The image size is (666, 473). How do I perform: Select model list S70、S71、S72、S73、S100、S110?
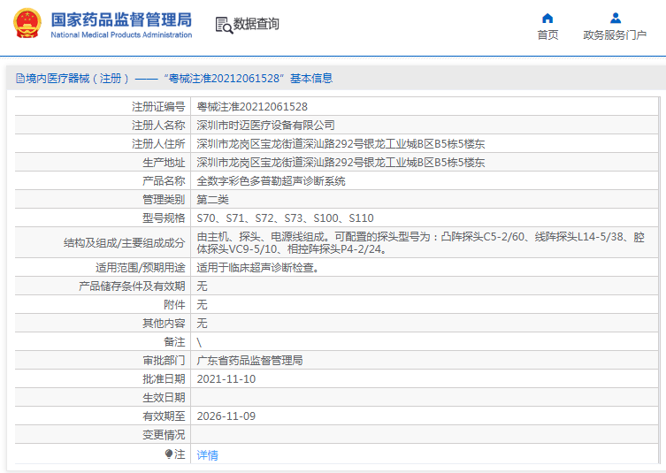click(285, 218)
